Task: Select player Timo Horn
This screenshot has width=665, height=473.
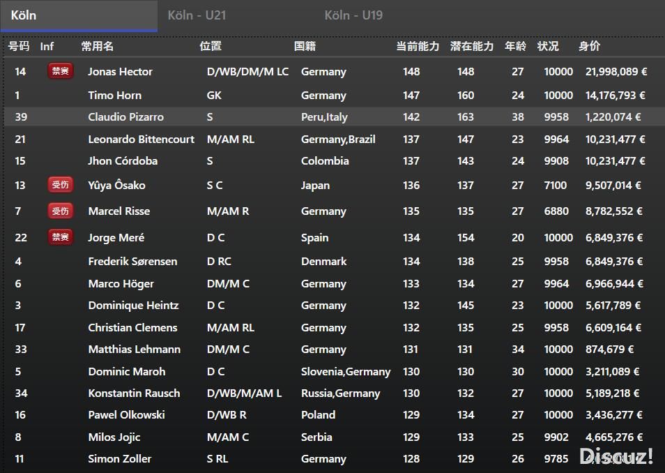Action: click(x=114, y=96)
